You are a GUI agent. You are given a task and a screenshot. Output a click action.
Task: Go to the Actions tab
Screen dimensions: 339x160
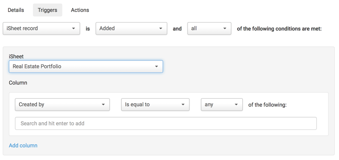80,10
